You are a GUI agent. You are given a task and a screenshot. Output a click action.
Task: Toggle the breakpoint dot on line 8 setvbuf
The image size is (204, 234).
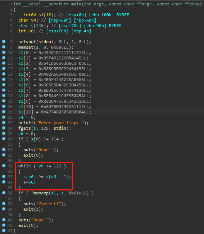4,42
